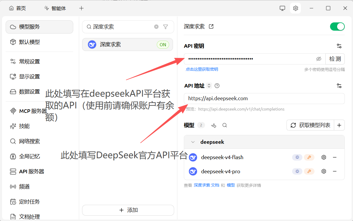Search models with the magnifier icon
Image resolution: width=353 pixels, height=221 pixels.
pos(225,125)
